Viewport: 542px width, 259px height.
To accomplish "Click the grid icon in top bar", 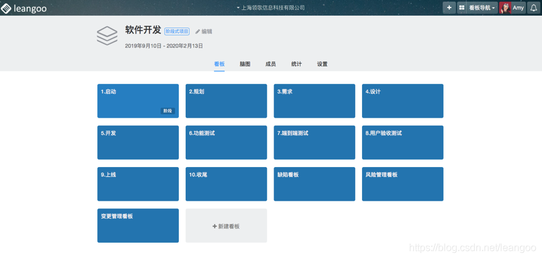I will tap(462, 8).
